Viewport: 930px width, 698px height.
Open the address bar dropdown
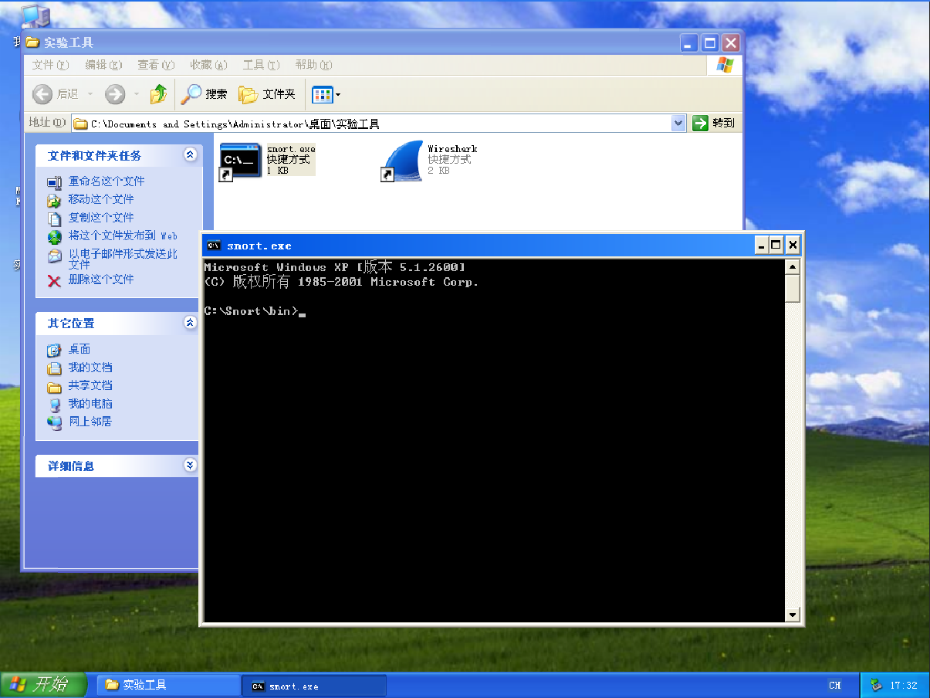(678, 123)
